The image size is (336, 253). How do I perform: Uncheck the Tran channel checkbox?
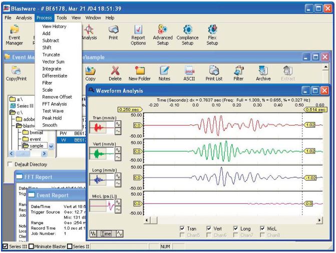tap(182, 228)
